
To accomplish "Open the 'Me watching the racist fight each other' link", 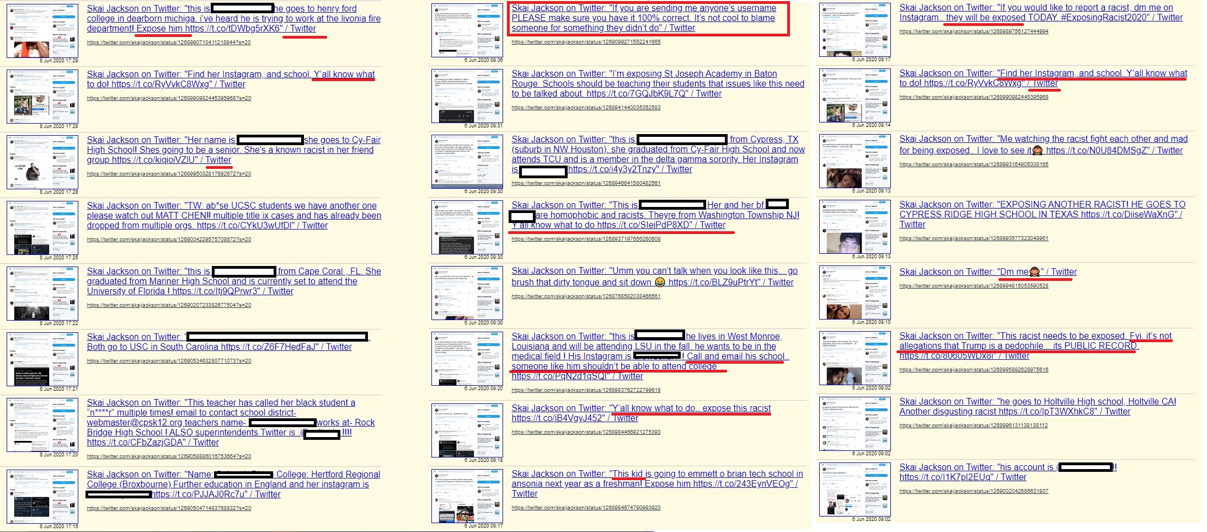I will point(1043,145).
